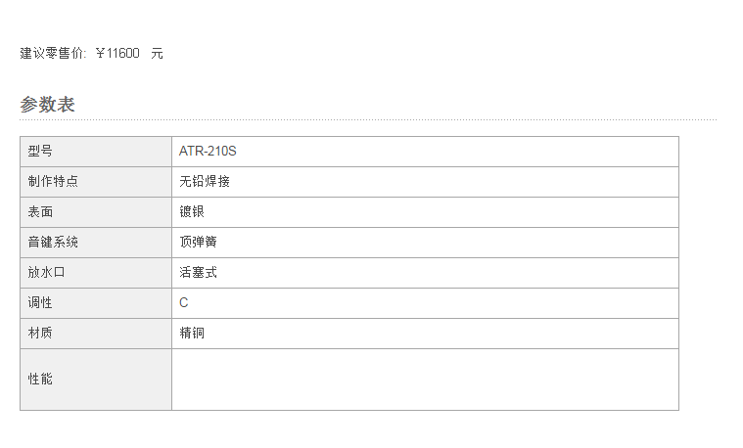Click the 建议零售价 label text
The width and height of the screenshot is (743, 448).
coord(51,53)
